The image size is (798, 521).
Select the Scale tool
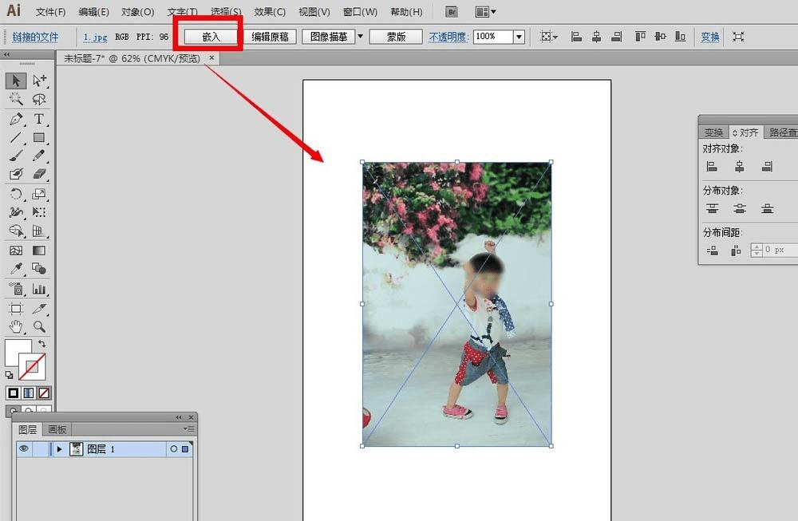pyautogui.click(x=39, y=194)
